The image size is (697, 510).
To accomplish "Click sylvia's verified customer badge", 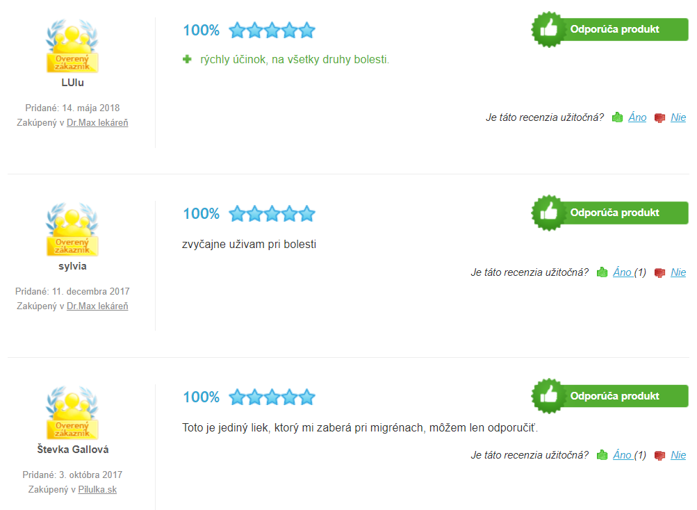I will click(x=72, y=229).
